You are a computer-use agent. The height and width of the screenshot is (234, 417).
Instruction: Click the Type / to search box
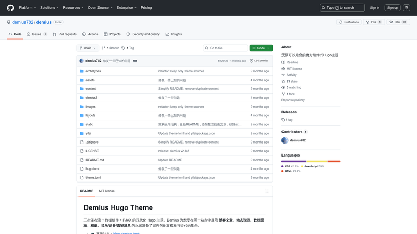coord(342,8)
